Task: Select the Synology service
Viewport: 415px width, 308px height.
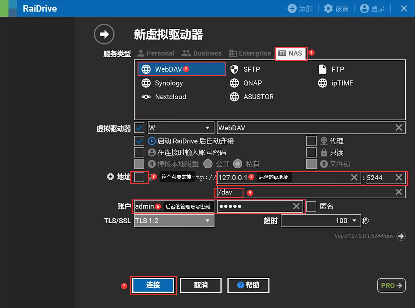Action: click(x=162, y=83)
